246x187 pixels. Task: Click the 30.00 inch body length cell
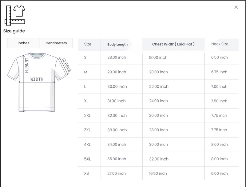[x=117, y=87]
